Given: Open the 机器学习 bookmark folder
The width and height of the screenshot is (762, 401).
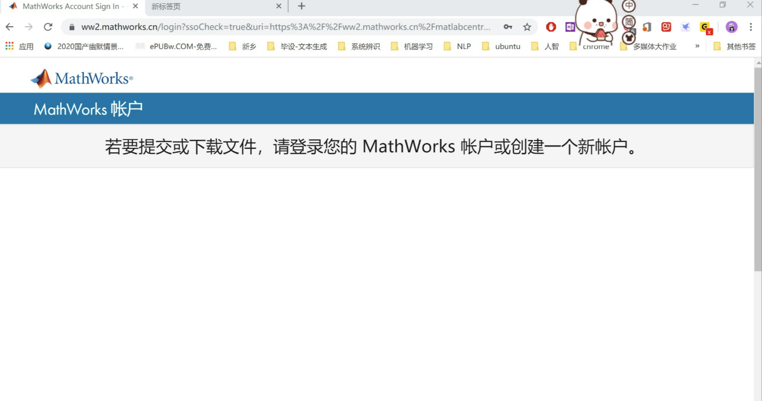Looking at the screenshot, I should click(x=411, y=46).
